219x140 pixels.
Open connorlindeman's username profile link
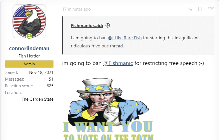click(29, 48)
